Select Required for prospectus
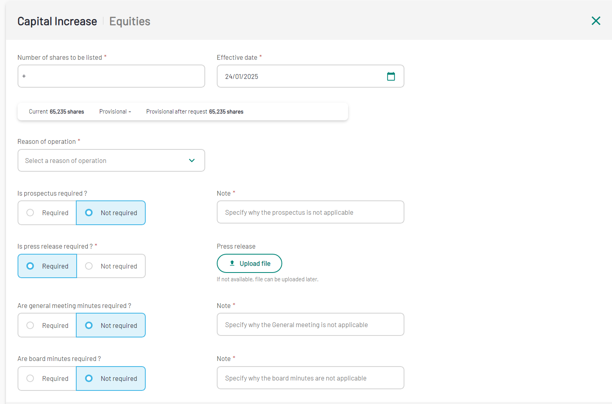 (x=47, y=213)
